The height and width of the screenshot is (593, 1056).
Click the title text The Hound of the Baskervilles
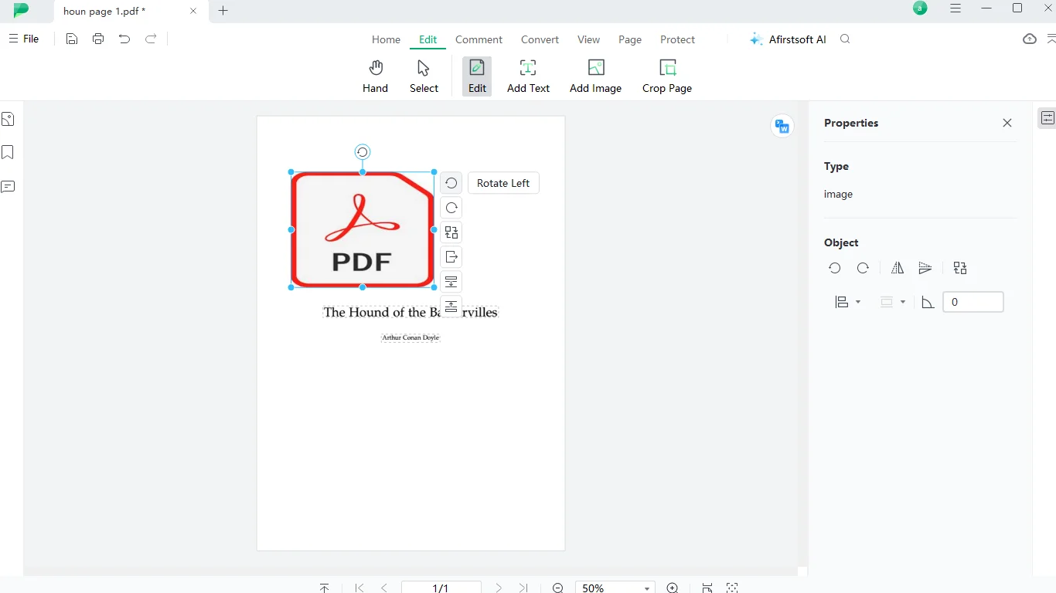(410, 312)
